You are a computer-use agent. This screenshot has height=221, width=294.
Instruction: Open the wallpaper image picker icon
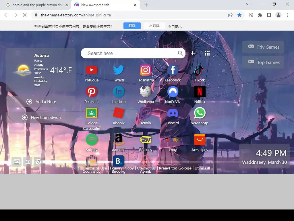[x=16, y=162]
